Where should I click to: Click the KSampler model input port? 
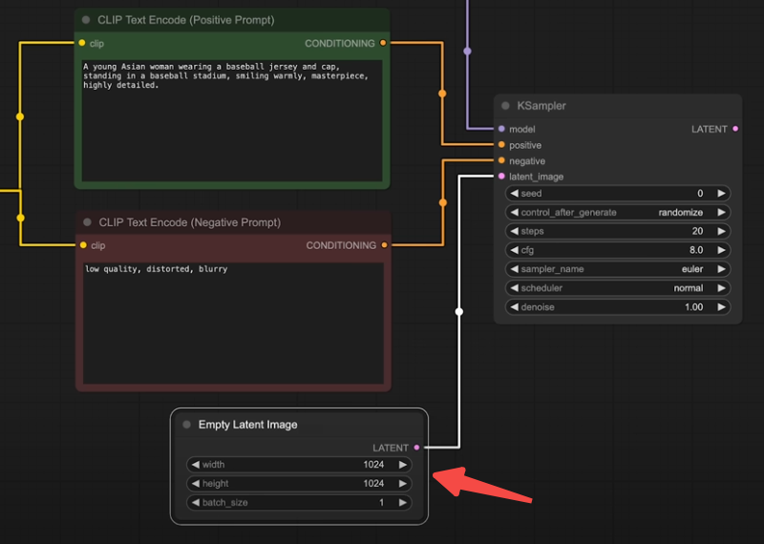pyautogui.click(x=501, y=129)
